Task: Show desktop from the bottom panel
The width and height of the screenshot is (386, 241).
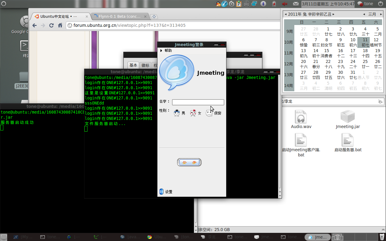Action: (x=4, y=237)
